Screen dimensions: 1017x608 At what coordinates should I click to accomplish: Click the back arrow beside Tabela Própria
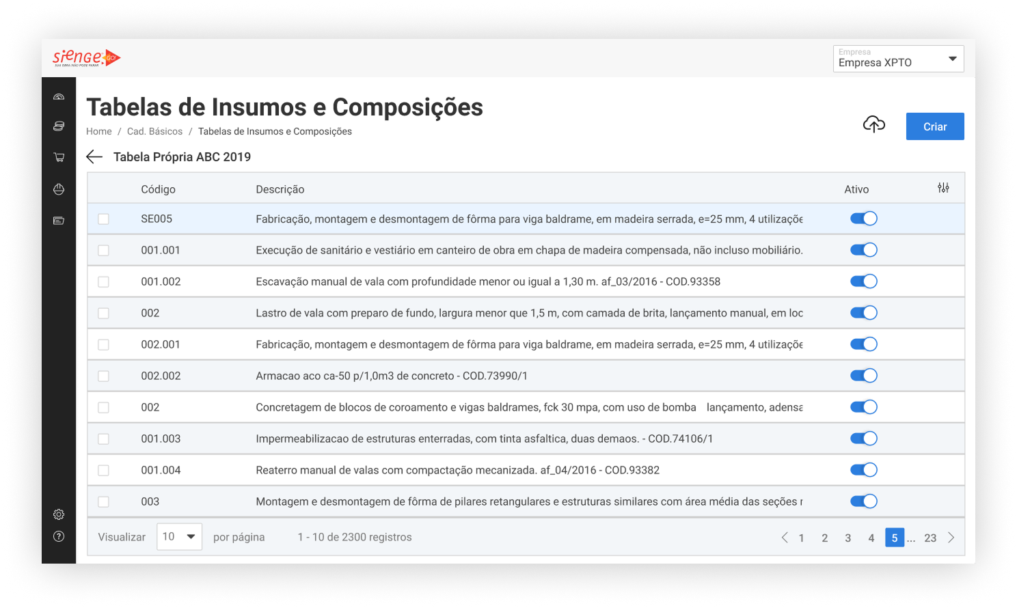(x=94, y=156)
